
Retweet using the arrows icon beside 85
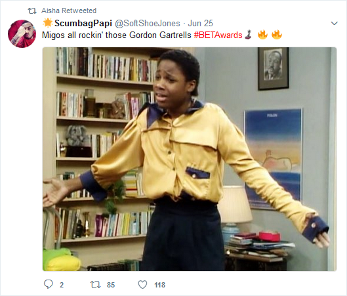(96, 284)
